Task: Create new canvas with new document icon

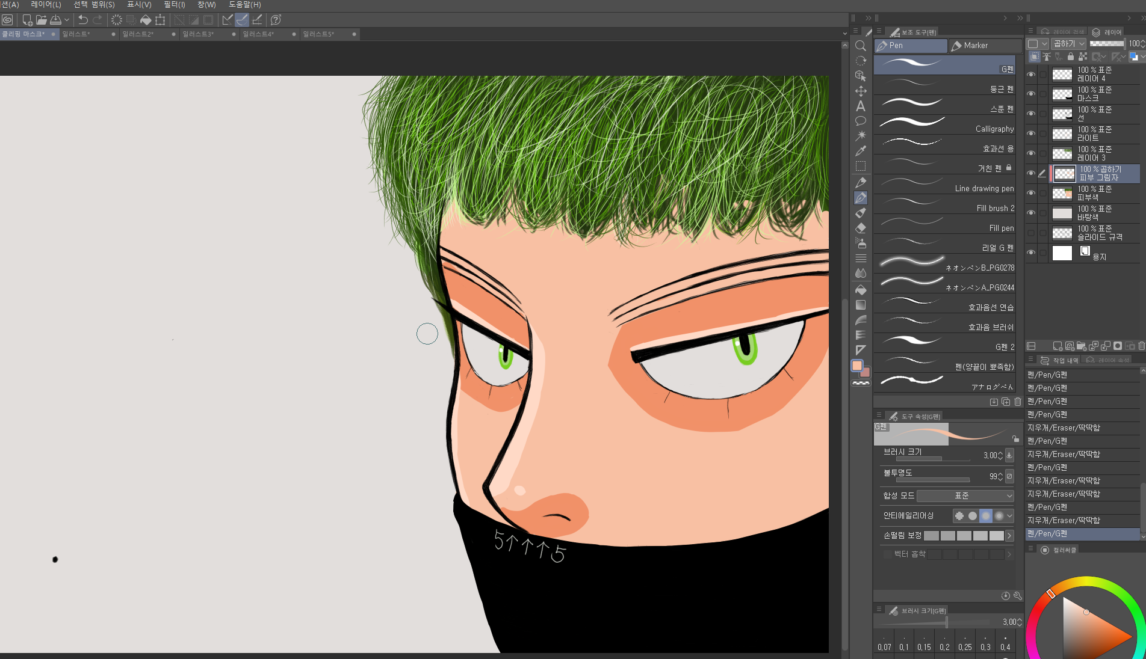Action: (x=27, y=20)
